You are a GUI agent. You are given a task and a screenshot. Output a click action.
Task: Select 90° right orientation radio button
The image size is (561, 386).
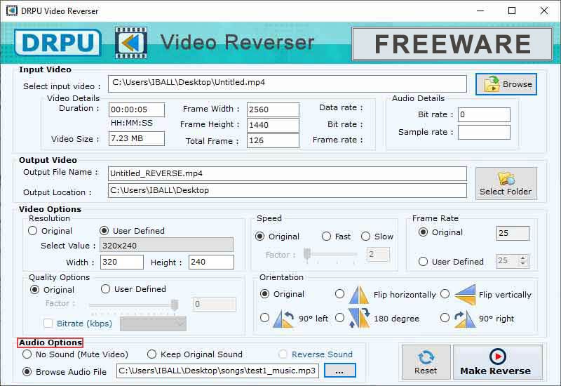point(445,318)
